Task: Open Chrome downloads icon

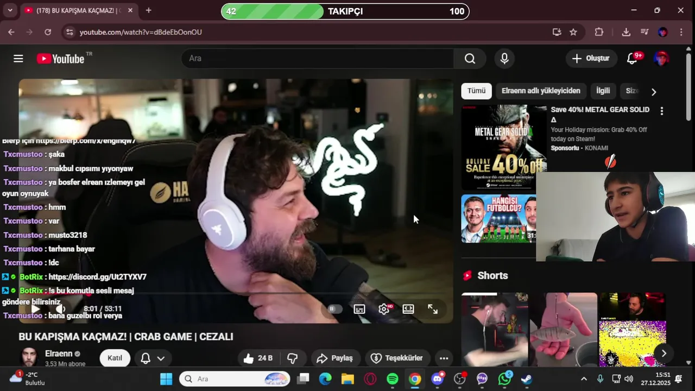Action: (626, 32)
